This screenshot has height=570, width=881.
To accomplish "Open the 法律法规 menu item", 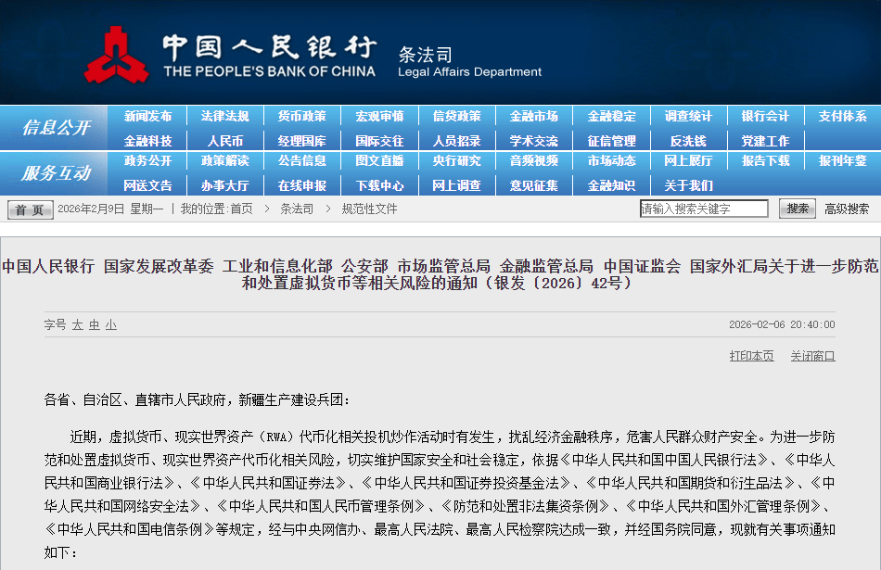I will click(x=224, y=116).
